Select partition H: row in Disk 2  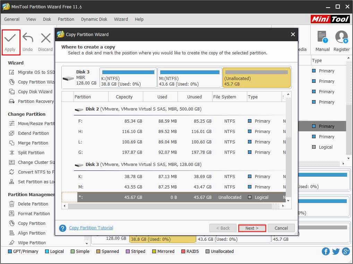click(x=174, y=132)
